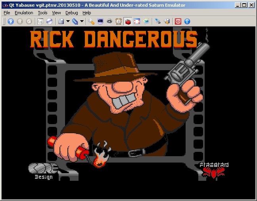Toggle sound with the speaker icon
This screenshot has height=201, width=257.
pyautogui.click(x=109, y=21)
